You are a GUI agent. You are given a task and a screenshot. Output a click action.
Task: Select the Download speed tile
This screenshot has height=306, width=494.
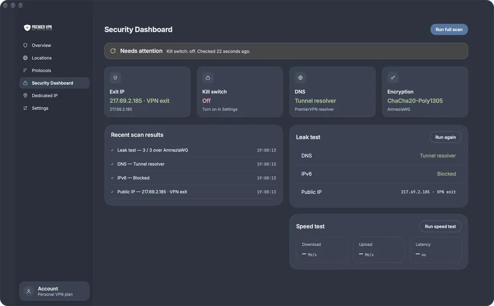click(322, 250)
